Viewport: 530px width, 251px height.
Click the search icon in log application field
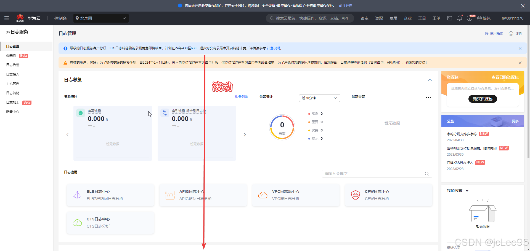click(x=427, y=174)
